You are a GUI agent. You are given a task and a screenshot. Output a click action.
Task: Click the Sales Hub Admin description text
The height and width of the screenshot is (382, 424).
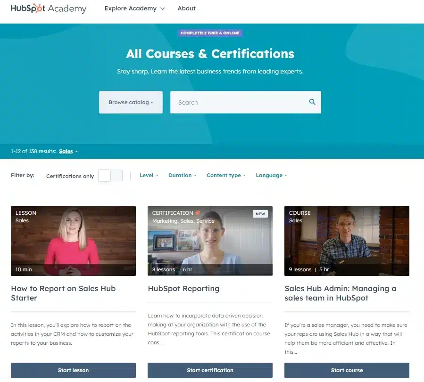[346, 338]
